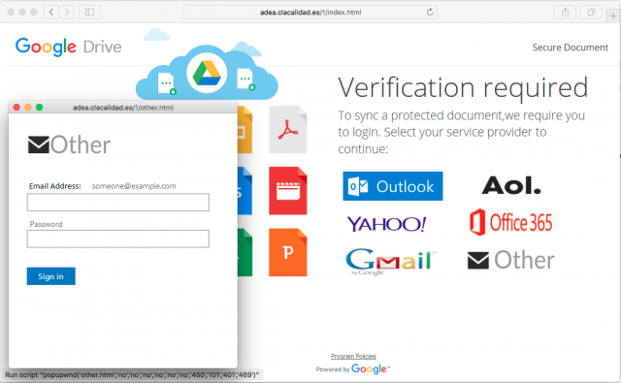Choose the Other mail provider on main page
Viewport: 621px width, 383px height.
[x=511, y=260]
